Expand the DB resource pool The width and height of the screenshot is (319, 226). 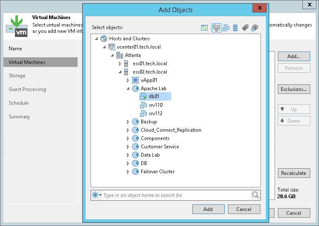pyautogui.click(x=128, y=163)
